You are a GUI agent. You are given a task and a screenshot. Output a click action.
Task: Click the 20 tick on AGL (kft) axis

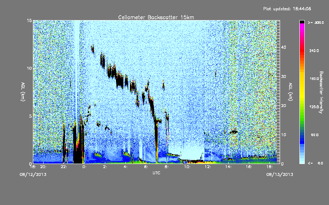coord(283,106)
